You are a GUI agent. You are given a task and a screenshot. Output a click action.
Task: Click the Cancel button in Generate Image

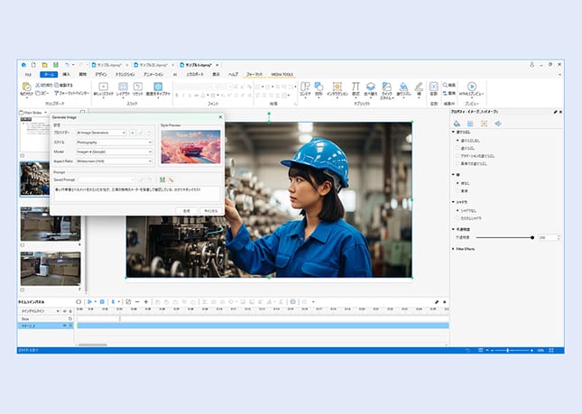210,209
